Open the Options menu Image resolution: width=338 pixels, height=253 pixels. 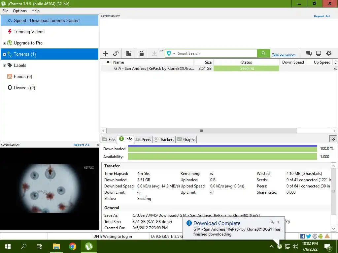20,11
